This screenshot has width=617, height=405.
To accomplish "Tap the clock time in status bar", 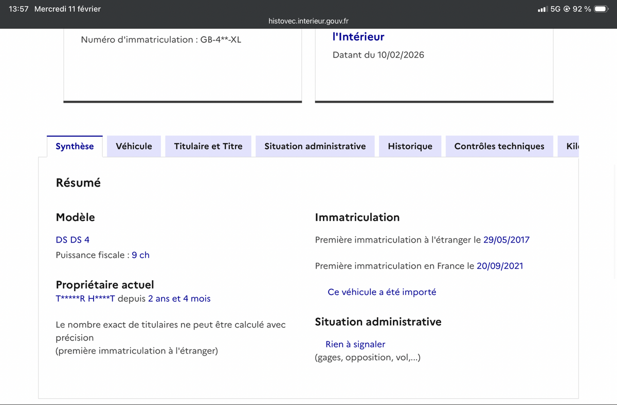I will (19, 9).
